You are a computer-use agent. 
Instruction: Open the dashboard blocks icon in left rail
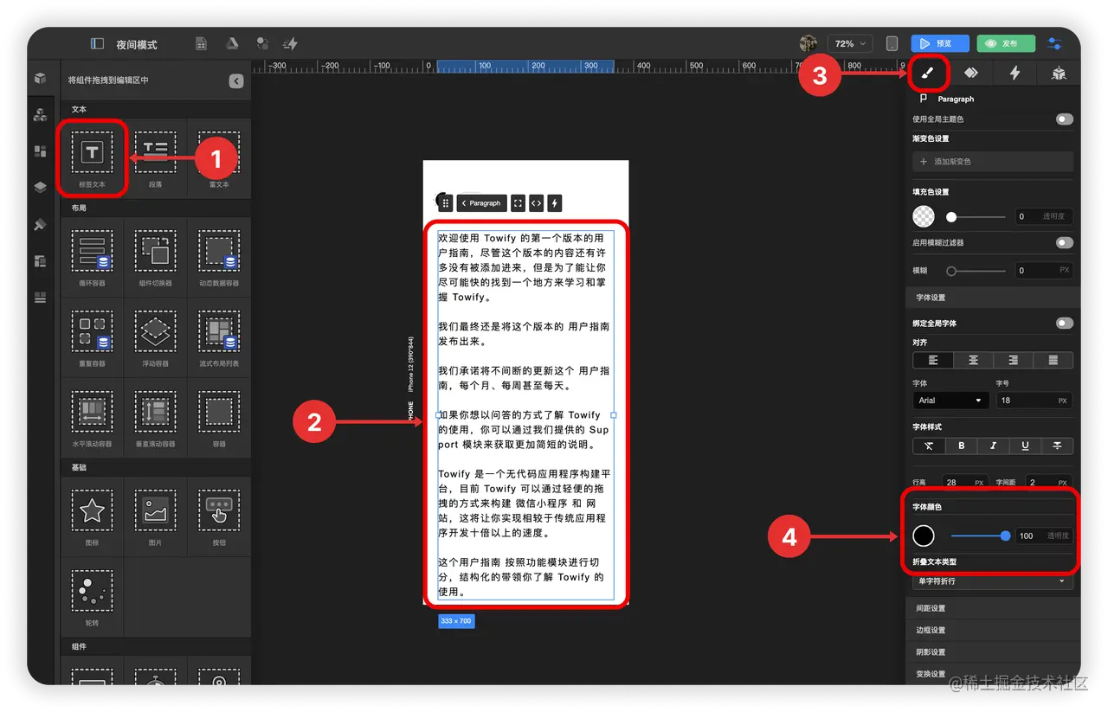[40, 151]
